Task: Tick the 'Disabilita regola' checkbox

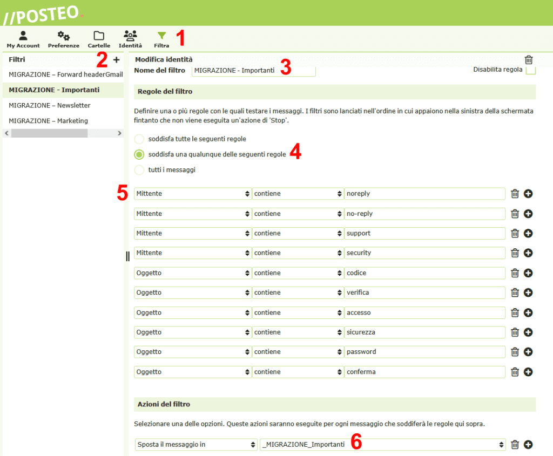Action: click(530, 70)
